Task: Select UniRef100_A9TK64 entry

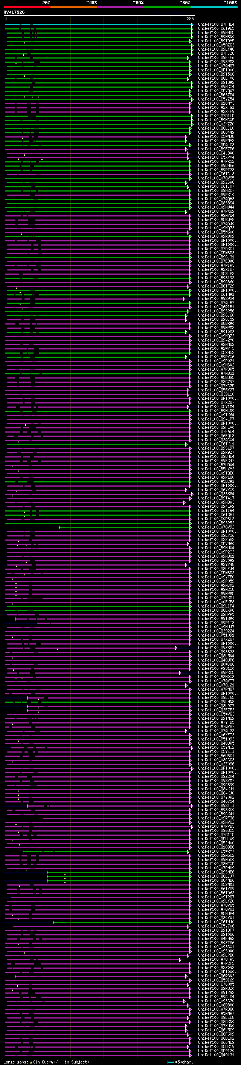Action: click(x=216, y=415)
